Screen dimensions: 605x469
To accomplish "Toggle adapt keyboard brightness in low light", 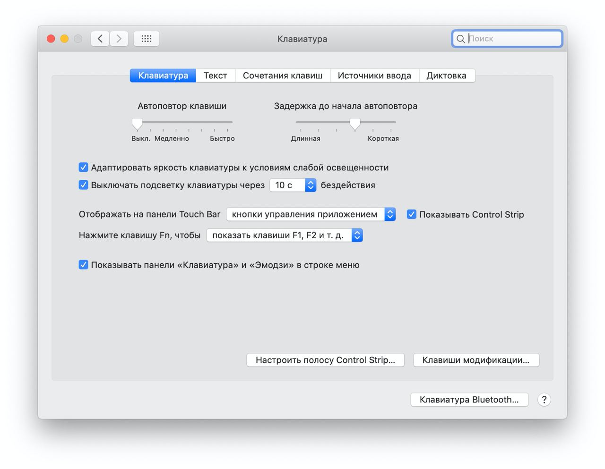I will (x=83, y=167).
